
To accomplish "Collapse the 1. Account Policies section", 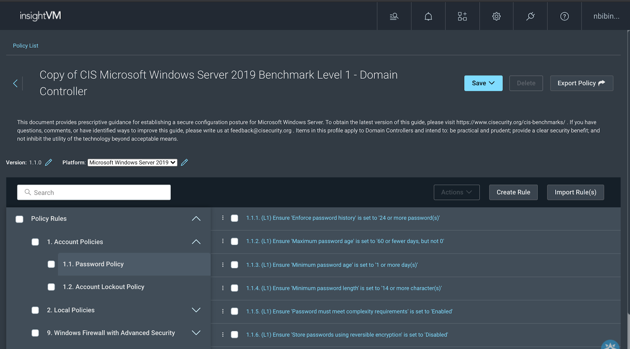I will pyautogui.click(x=196, y=242).
